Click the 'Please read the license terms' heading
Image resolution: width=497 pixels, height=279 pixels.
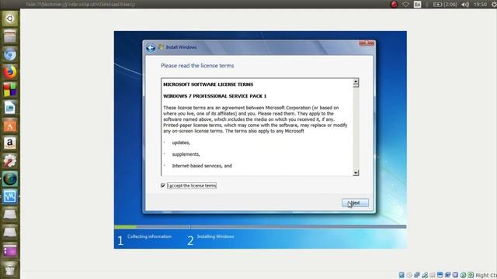click(197, 66)
